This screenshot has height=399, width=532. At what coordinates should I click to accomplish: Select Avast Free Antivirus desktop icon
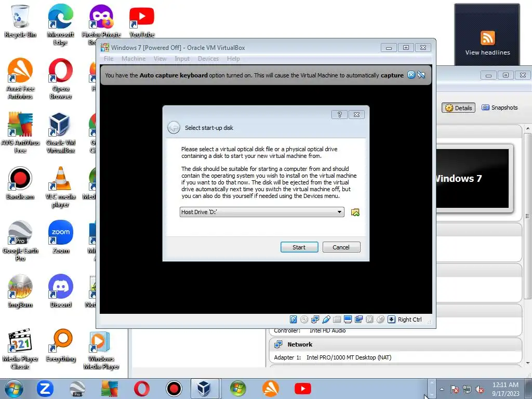20,79
